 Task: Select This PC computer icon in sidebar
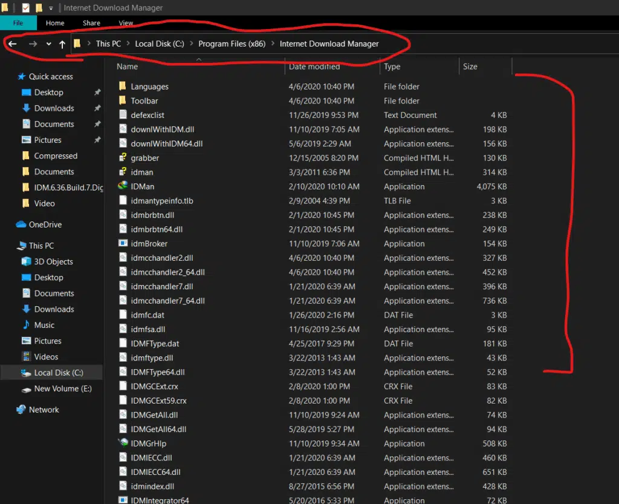pyautogui.click(x=21, y=246)
